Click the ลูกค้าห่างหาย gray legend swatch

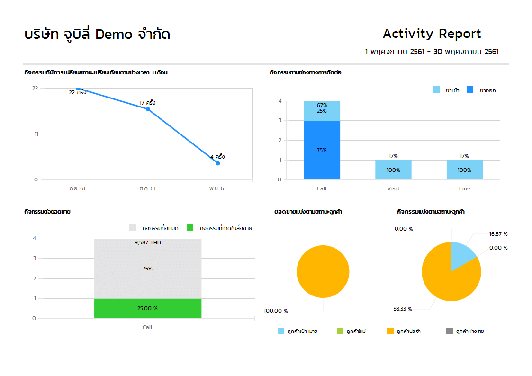(x=450, y=331)
